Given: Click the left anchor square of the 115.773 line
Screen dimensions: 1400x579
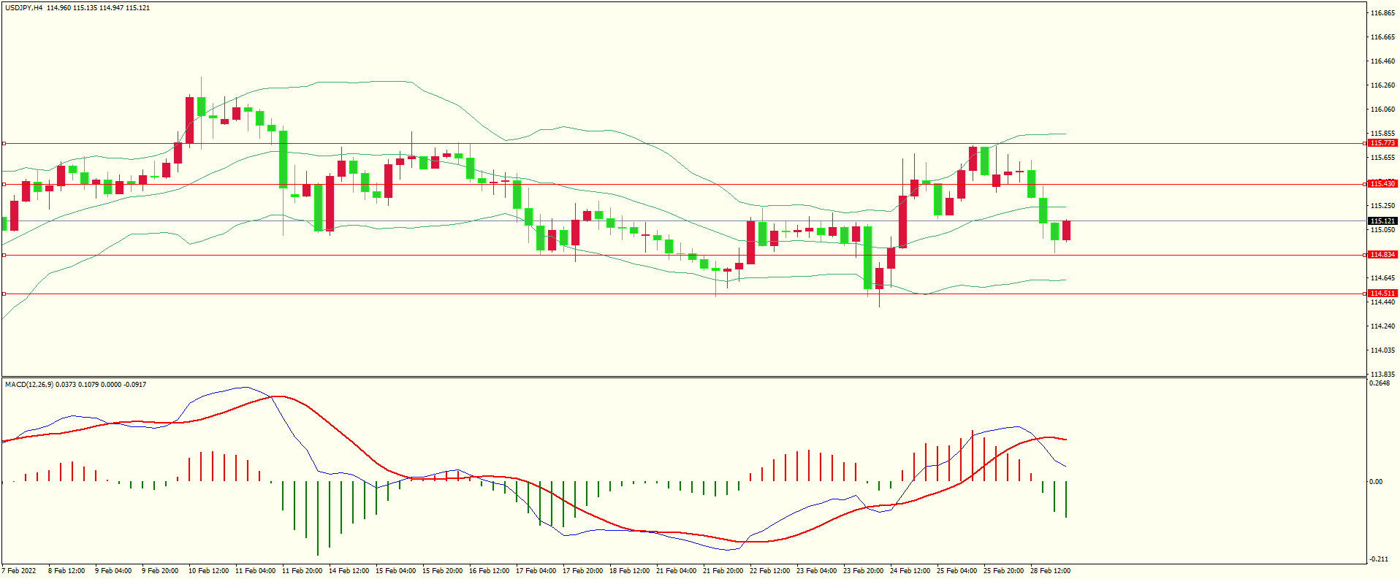Looking at the screenshot, I should 4,144.
